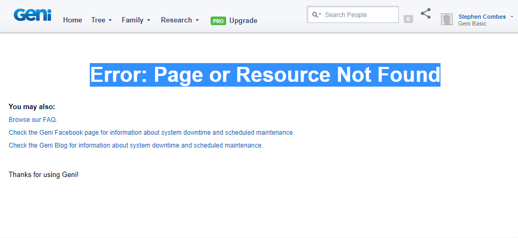Click the Thanks for using Geni text

(43, 175)
